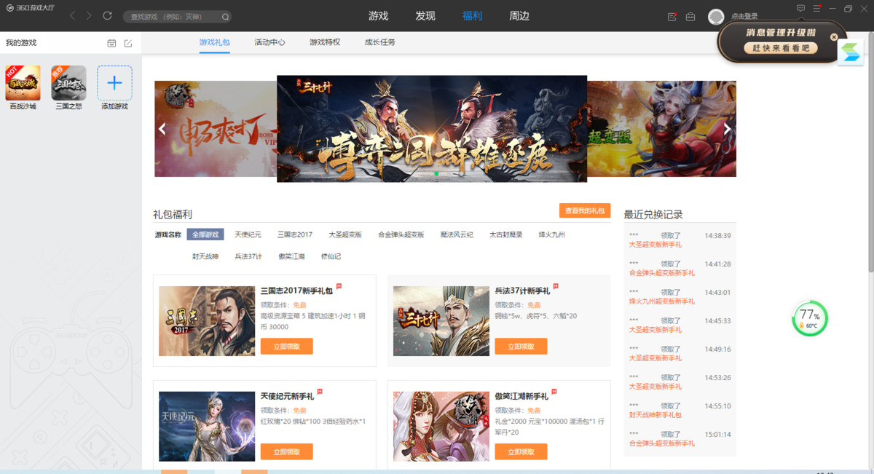This screenshot has height=474, width=874.
Task: Open the notes icon with red dot
Action: pyautogui.click(x=672, y=17)
